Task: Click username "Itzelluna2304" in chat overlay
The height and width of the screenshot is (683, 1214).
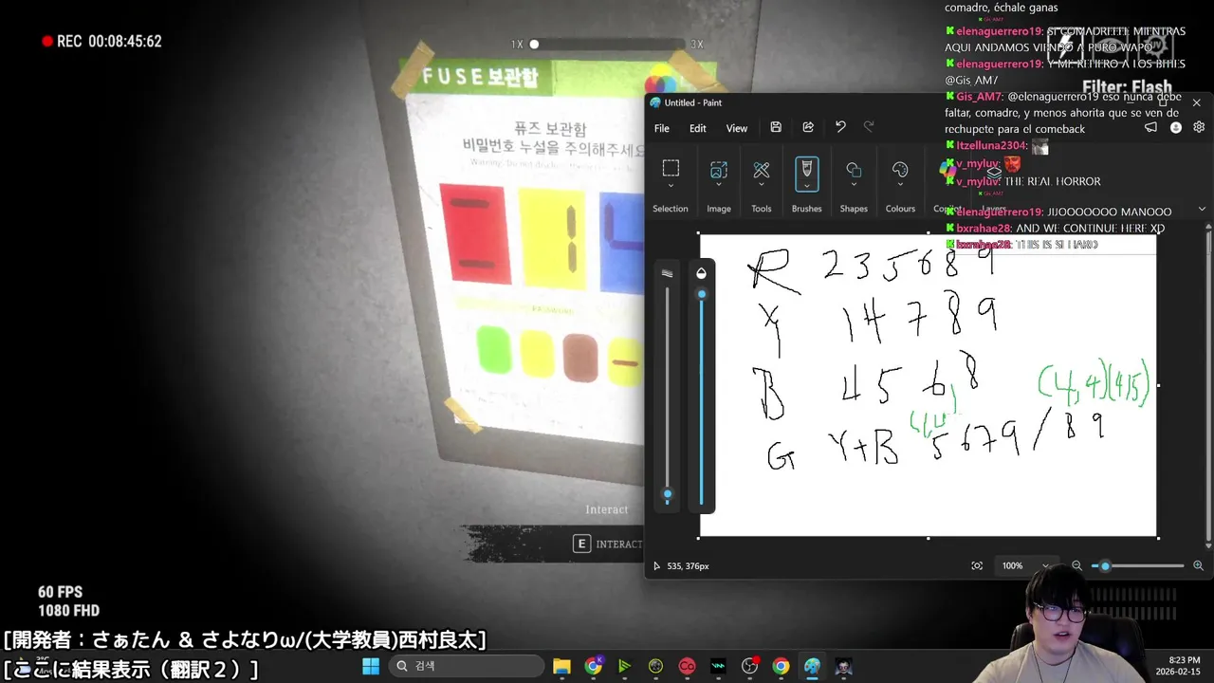Action: 992,146
